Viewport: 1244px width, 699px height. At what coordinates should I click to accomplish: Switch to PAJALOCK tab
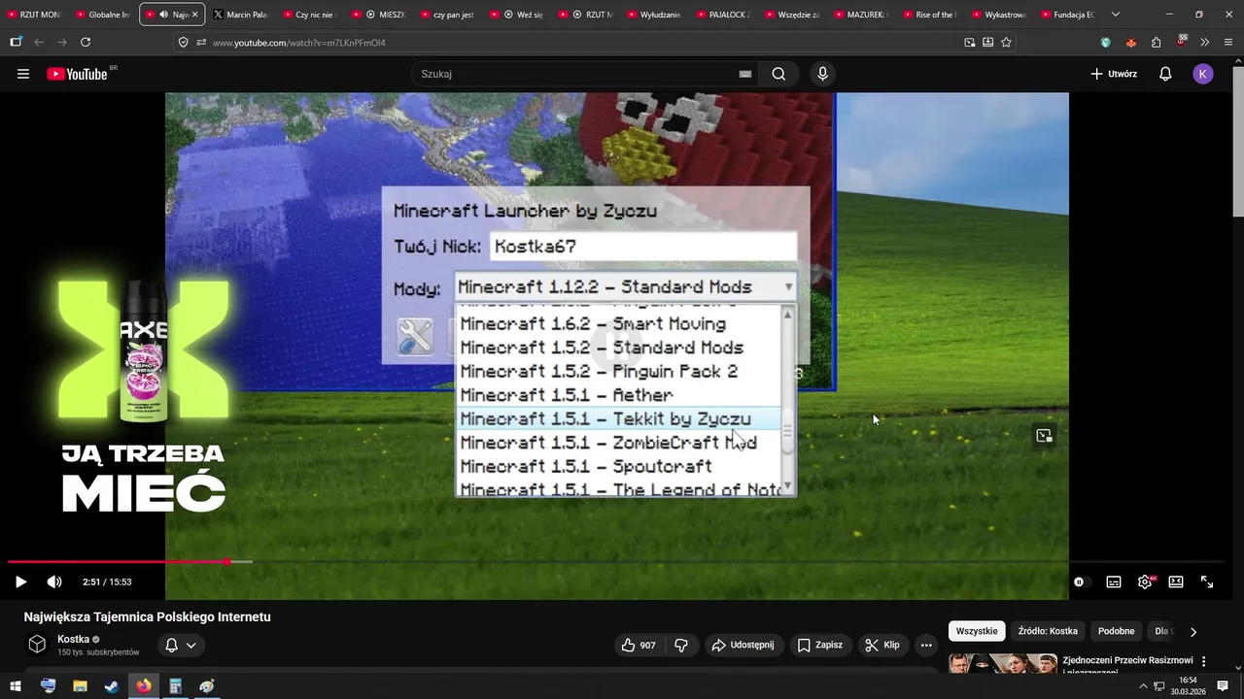(724, 15)
